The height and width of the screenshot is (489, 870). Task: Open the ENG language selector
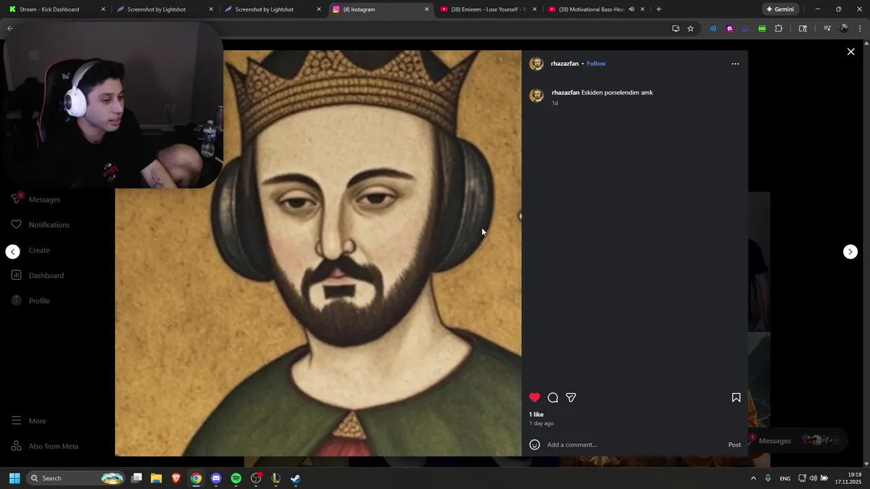click(785, 478)
